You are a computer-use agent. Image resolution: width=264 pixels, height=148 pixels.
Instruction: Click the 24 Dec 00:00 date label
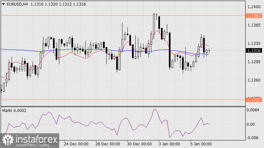click(76, 144)
